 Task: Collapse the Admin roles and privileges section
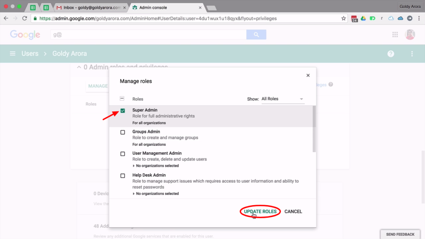(x=79, y=67)
